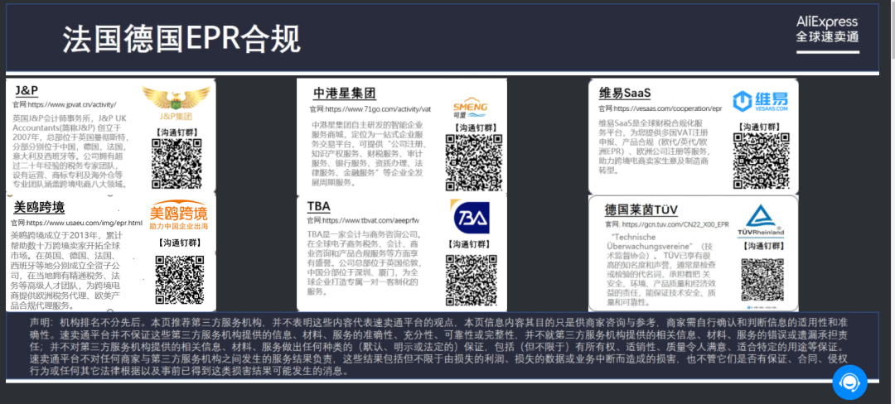This screenshot has height=404, width=895.
Task: Click the 【沟通钉群】 label under 维易 logo
Action: click(760, 127)
